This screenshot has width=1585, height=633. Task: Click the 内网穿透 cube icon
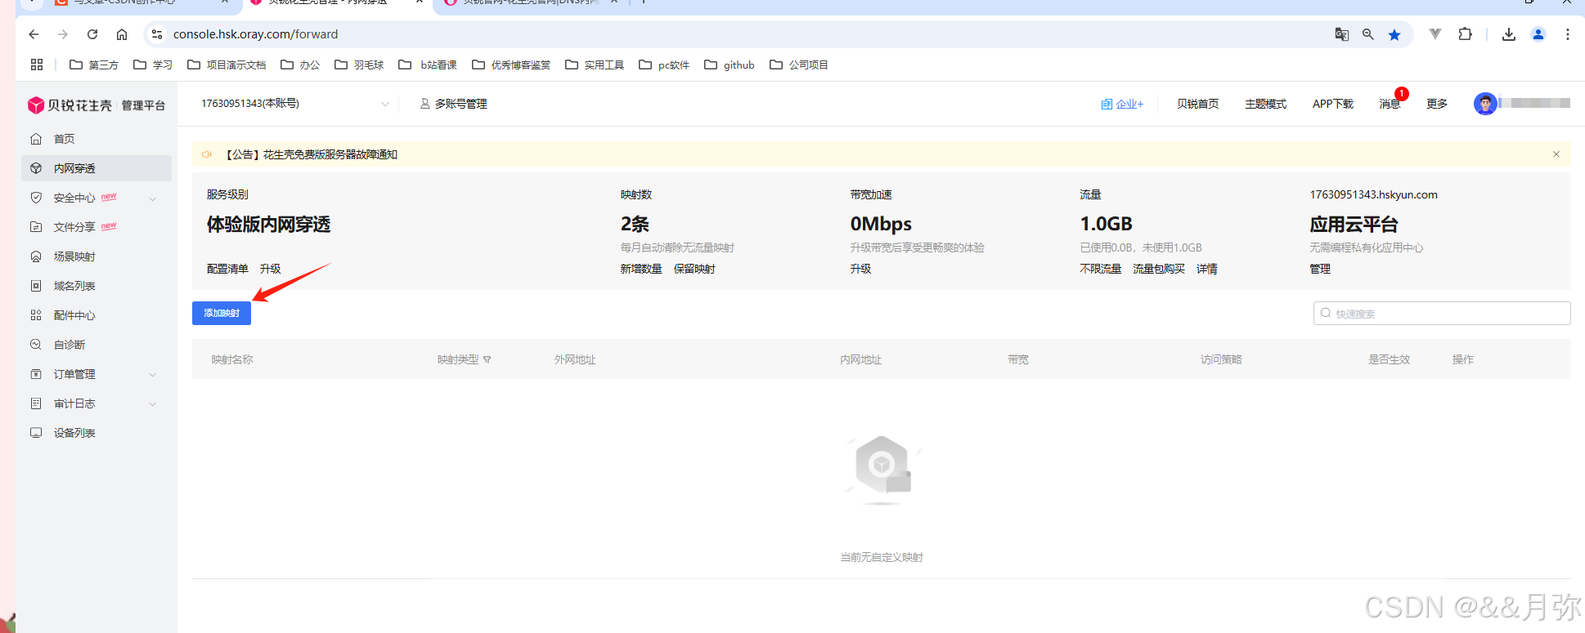click(36, 168)
